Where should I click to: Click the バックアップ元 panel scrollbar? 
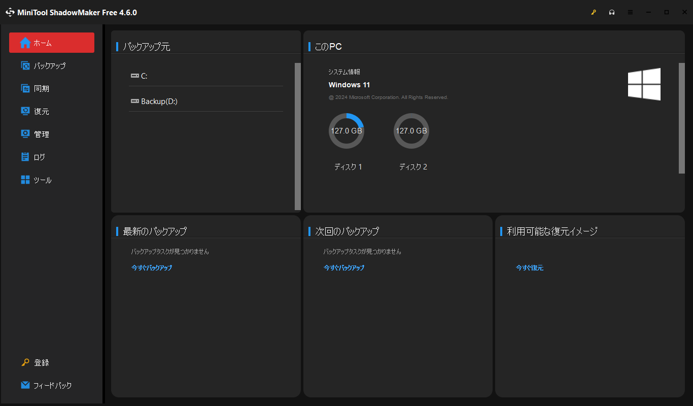point(298,137)
